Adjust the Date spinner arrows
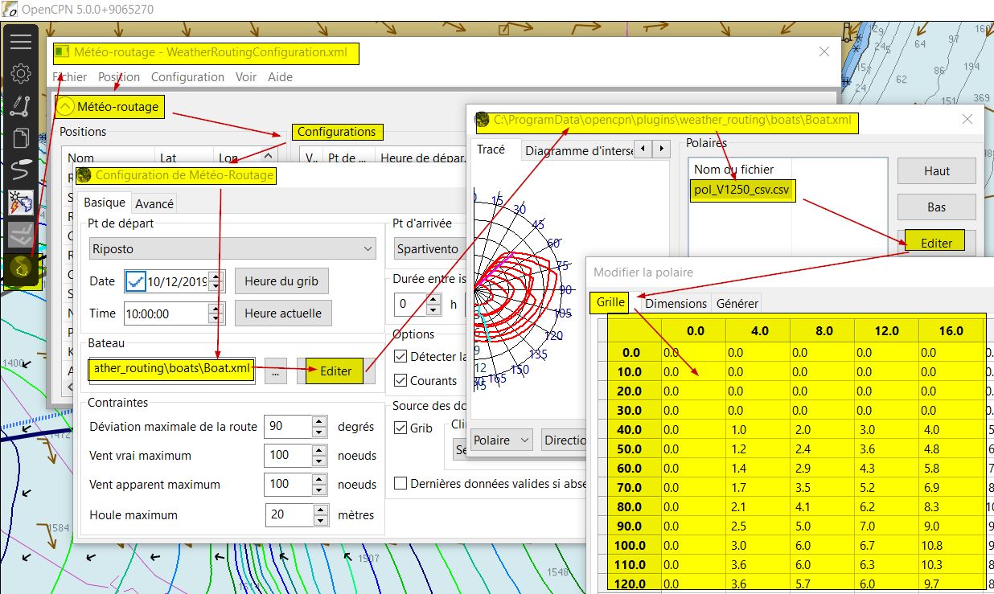 217,282
